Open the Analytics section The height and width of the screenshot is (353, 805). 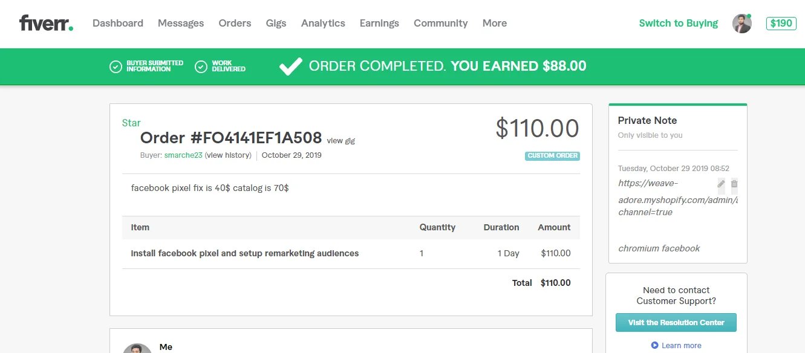click(323, 24)
